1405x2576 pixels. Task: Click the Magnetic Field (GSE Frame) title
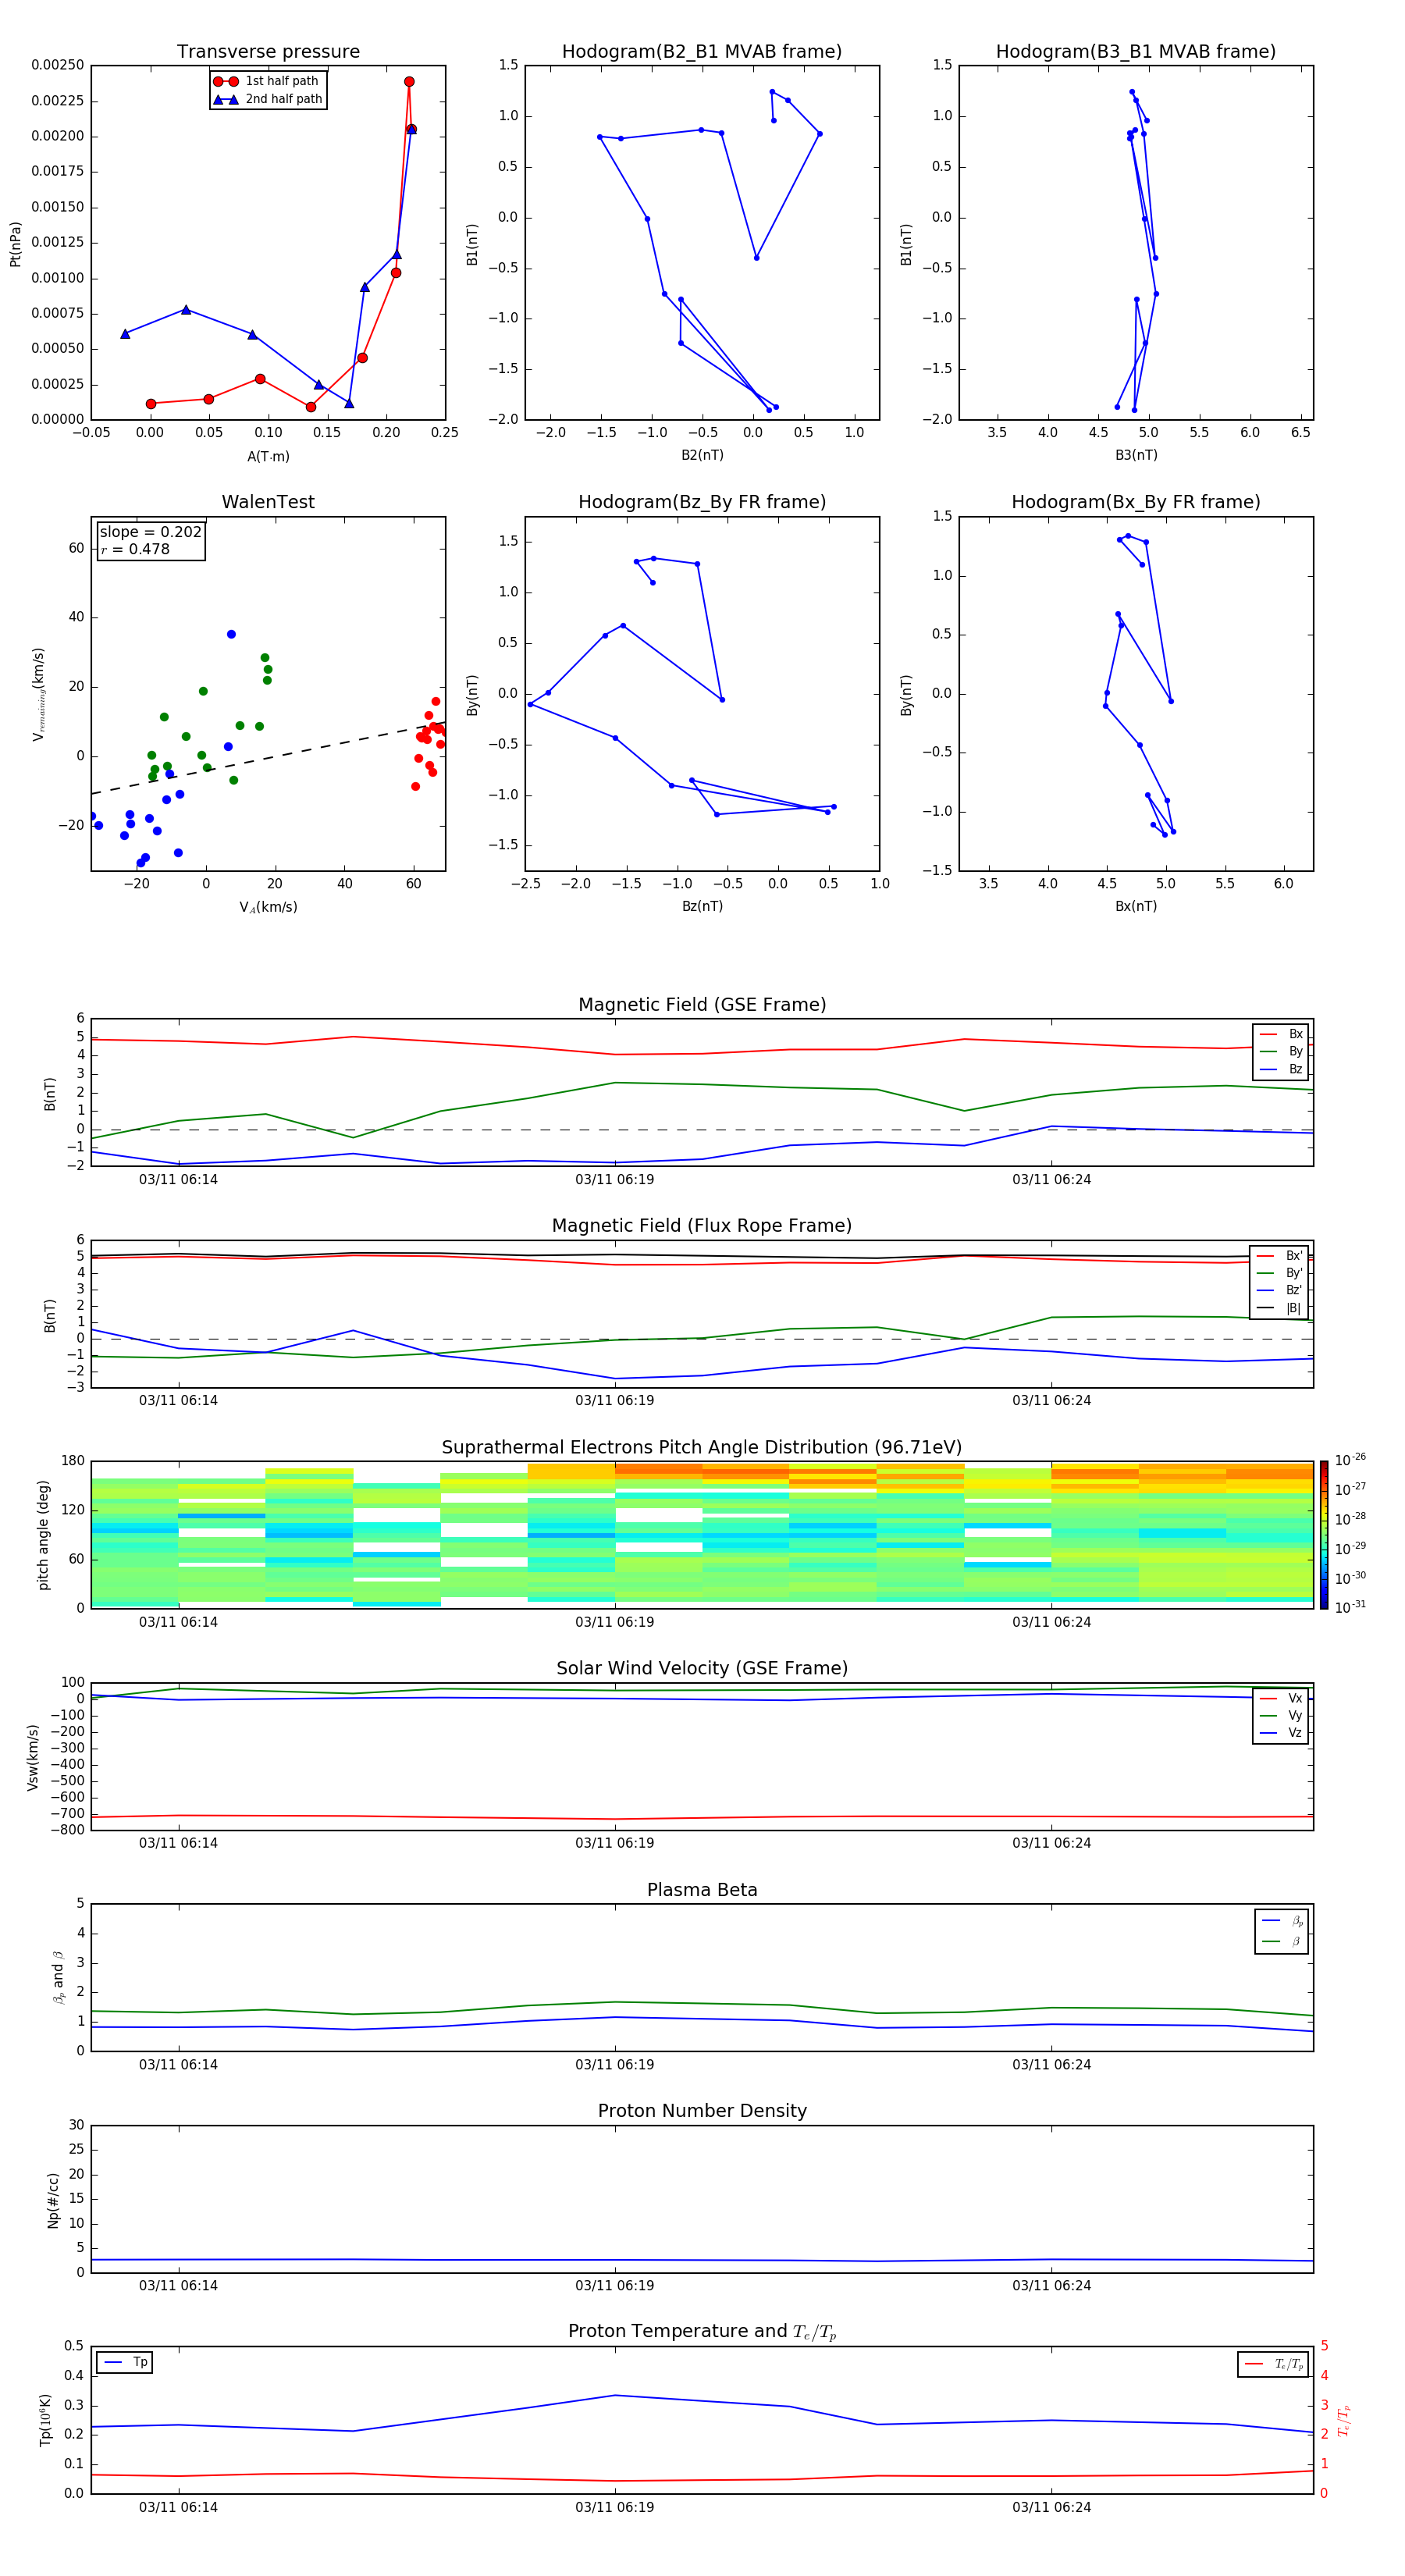pyautogui.click(x=702, y=1005)
